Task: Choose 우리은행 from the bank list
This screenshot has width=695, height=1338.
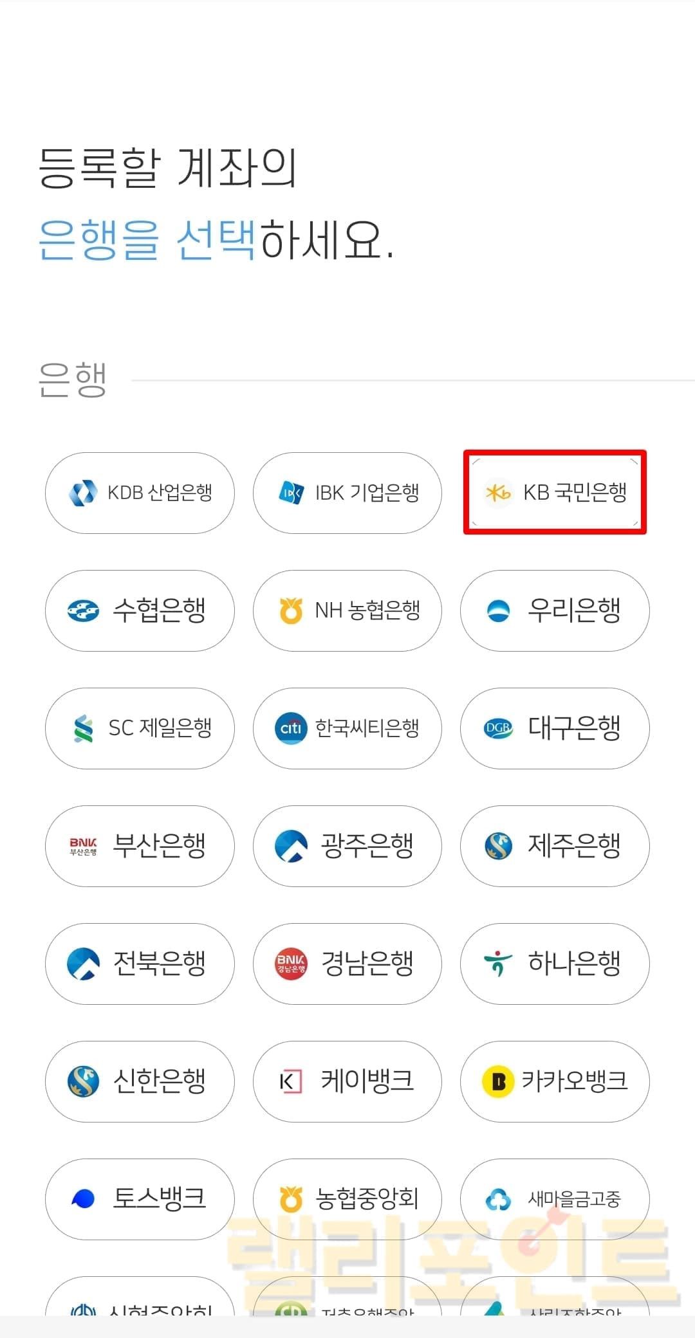Action: pyautogui.click(x=555, y=610)
